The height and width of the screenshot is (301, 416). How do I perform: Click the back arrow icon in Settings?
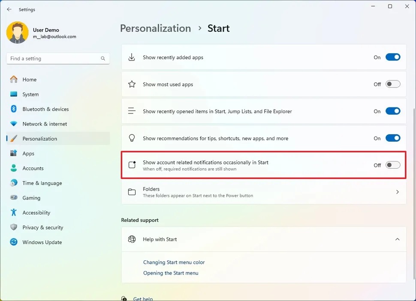9,9
